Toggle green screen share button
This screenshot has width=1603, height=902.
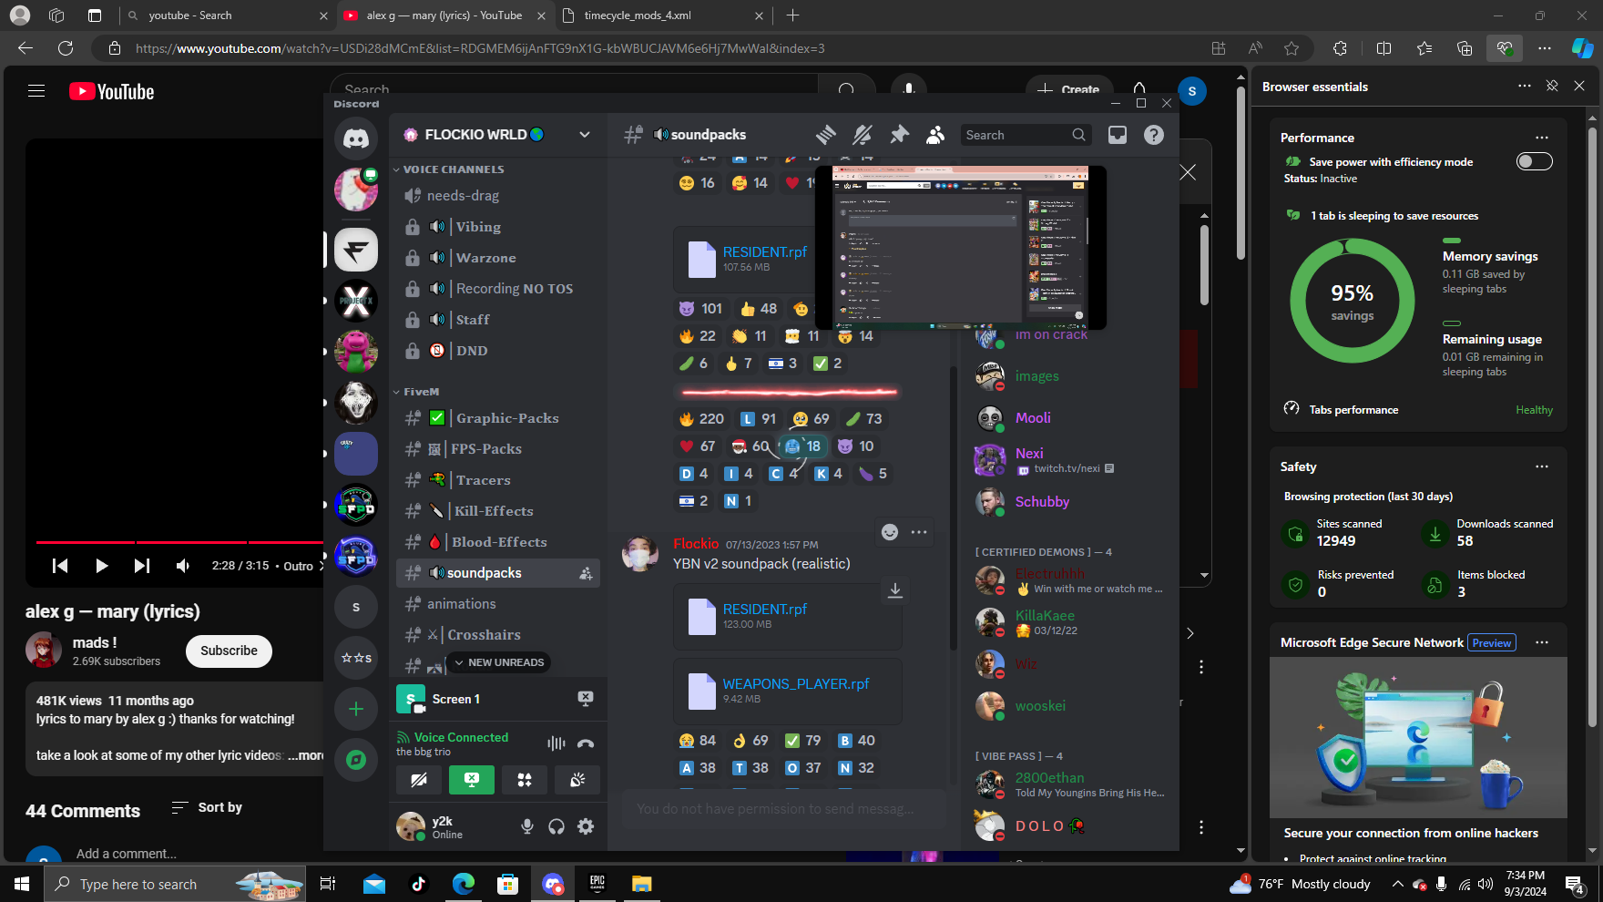point(472,780)
